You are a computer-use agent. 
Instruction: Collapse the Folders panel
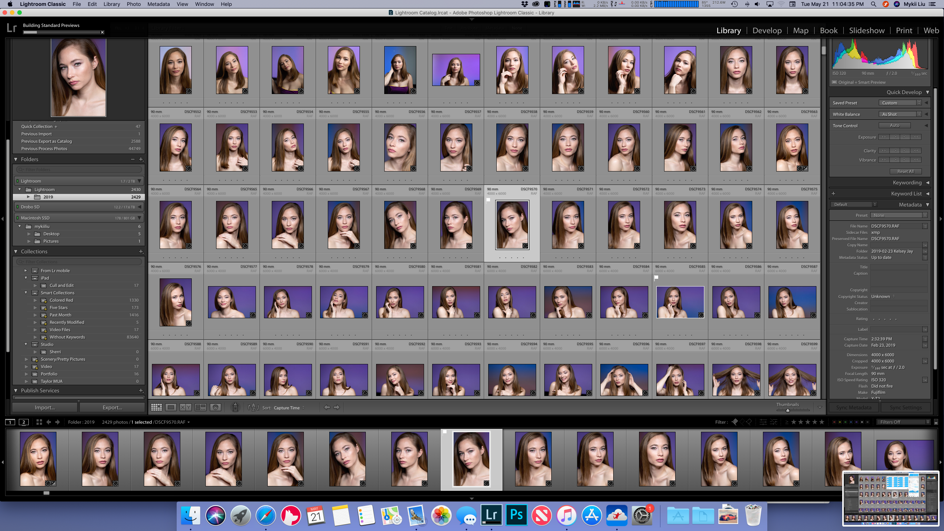[x=16, y=159]
